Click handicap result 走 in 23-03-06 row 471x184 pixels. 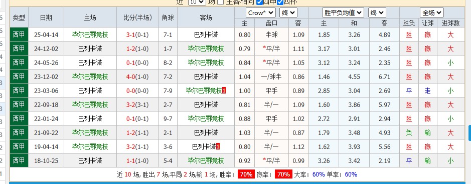pos(427,90)
